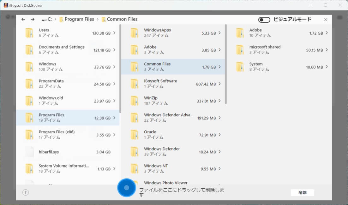
Task: Click the Program Files folder icon
Action: [x=29, y=118]
